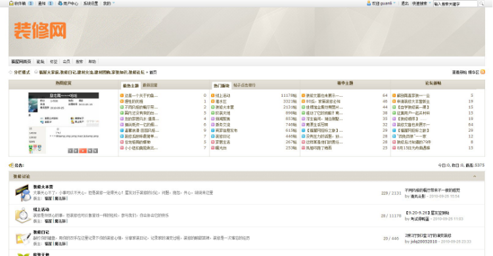Click the 装修网 site logo
493x256 pixels.
40,30
